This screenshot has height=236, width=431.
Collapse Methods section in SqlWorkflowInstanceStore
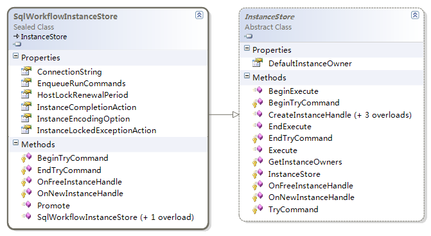point(15,143)
